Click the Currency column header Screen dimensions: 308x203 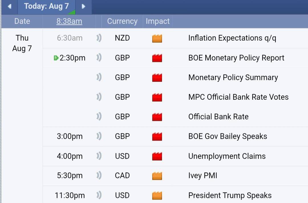tap(122, 21)
